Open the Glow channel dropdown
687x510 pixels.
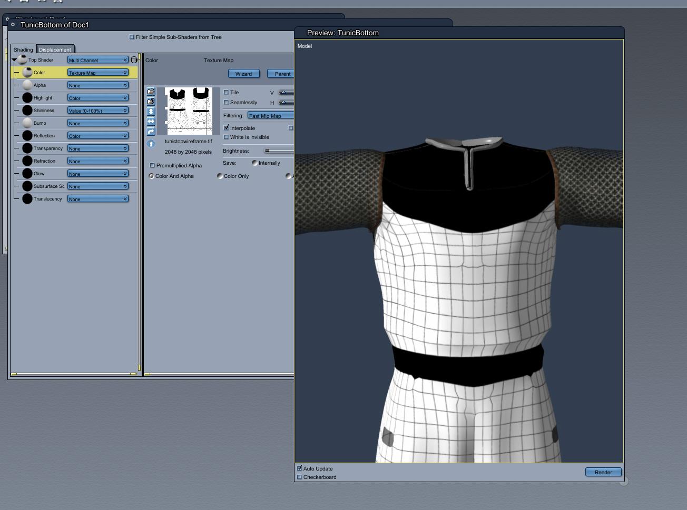[97, 174]
